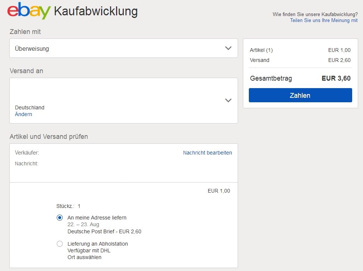Click 'Deutschland' in the shipping address
363x271 pixels.
29,108
